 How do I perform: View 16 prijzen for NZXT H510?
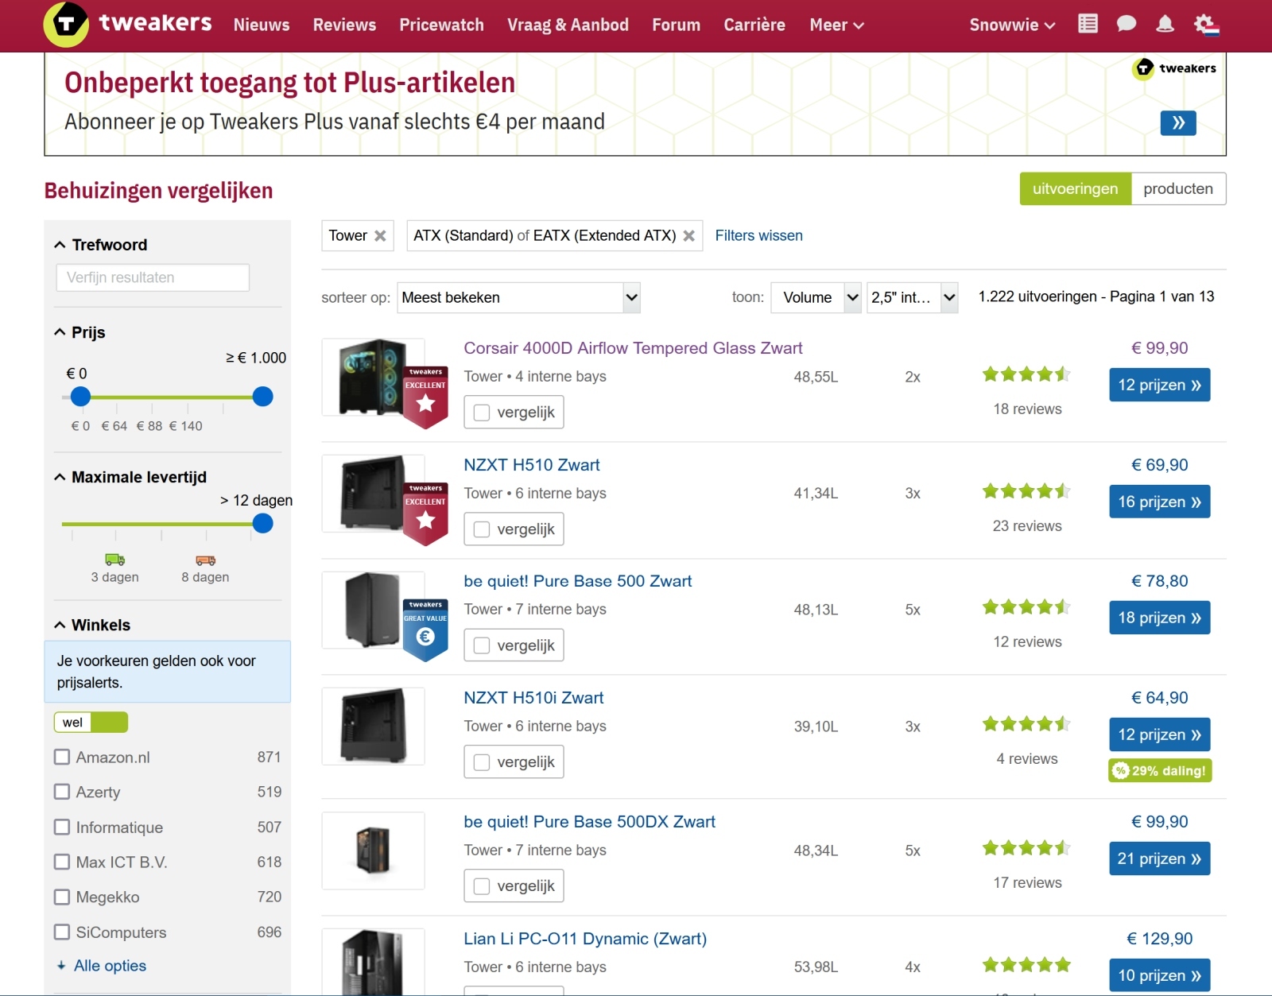point(1159,502)
